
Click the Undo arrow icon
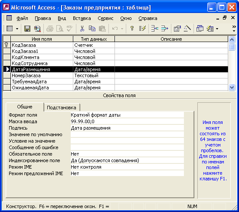tap(115, 29)
